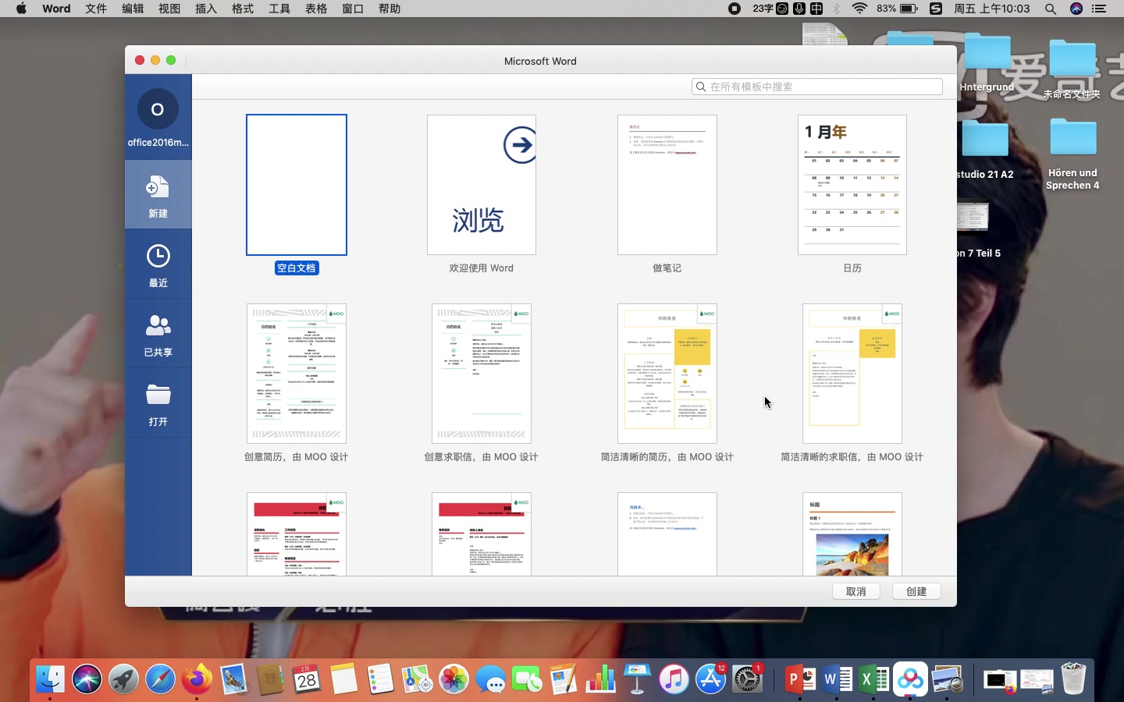The image size is (1124, 702).
Task: Open Photos in the Dock
Action: (454, 679)
